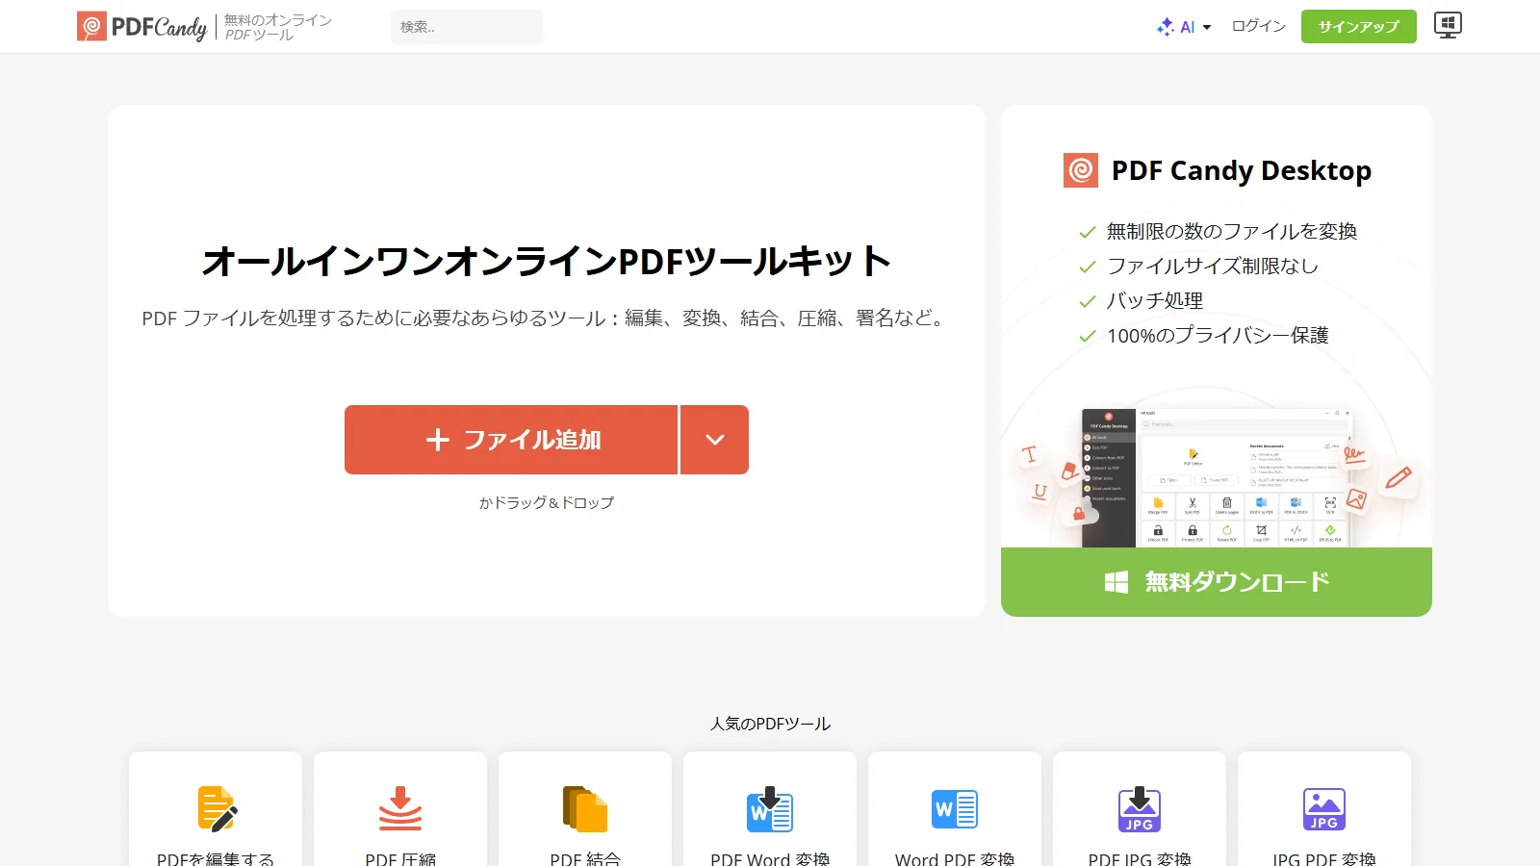Open the JPG PDF 変換 icon
The image size is (1540, 866).
pos(1324,808)
